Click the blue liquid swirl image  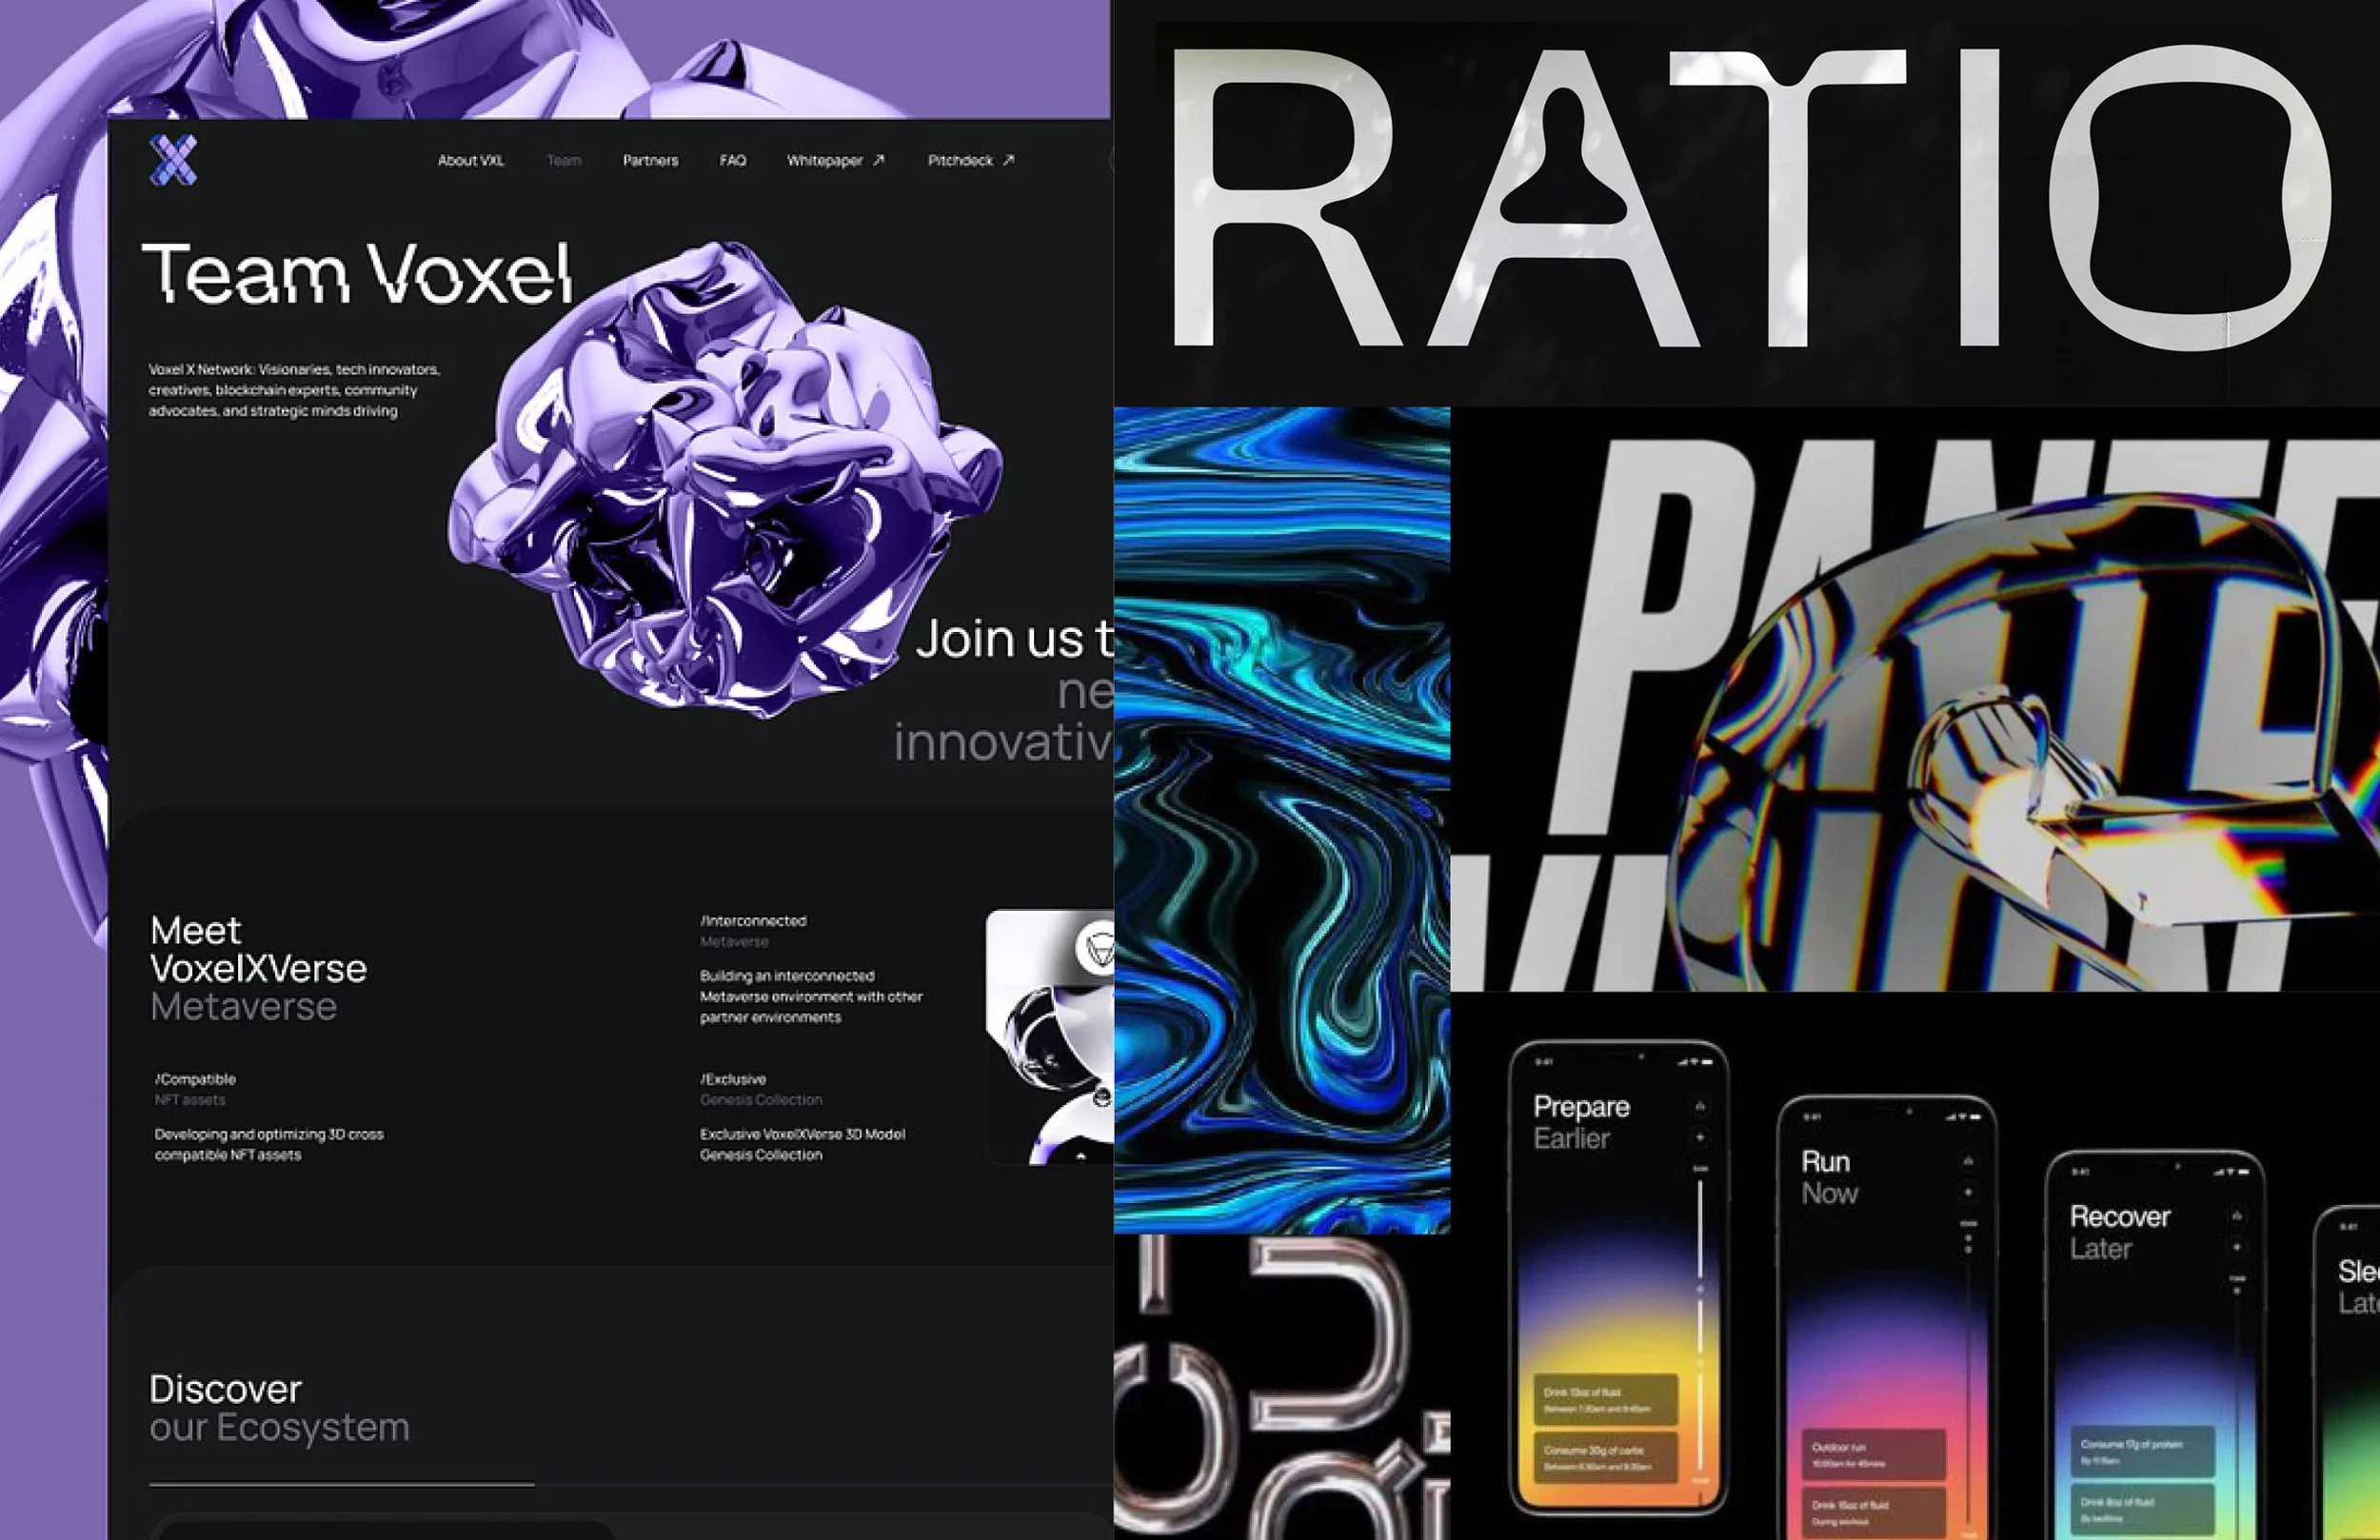point(1281,820)
